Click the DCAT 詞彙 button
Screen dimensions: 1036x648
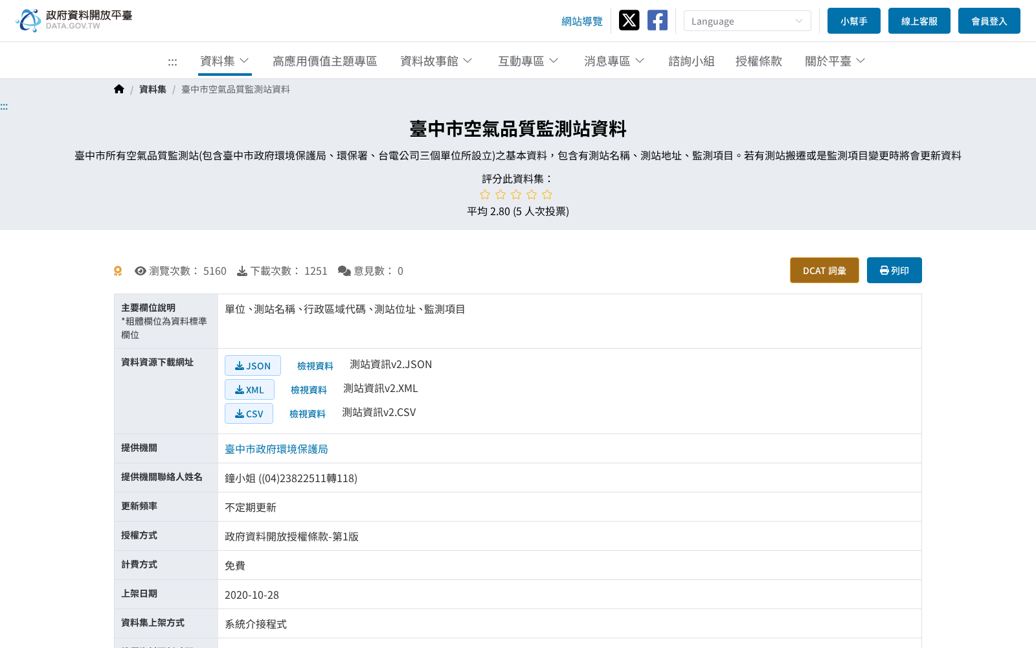click(x=824, y=270)
